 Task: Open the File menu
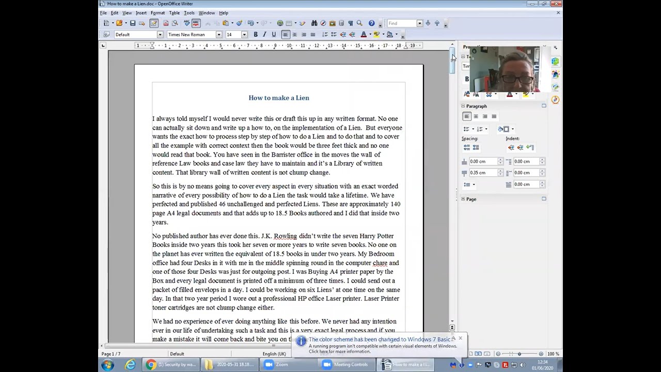pos(103,13)
